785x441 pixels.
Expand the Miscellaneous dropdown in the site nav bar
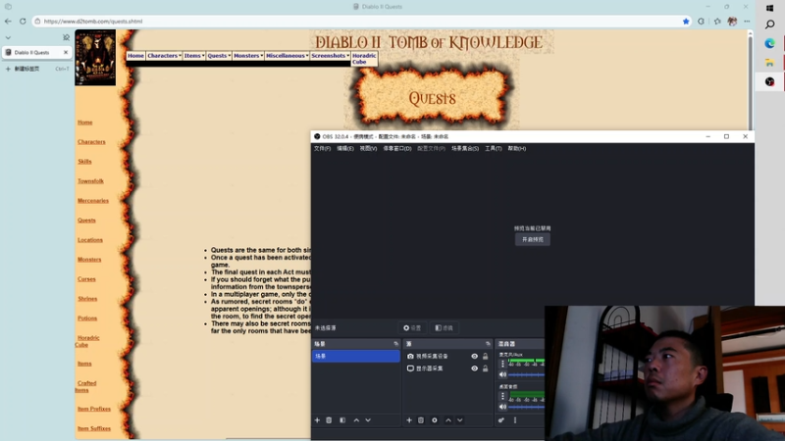click(287, 56)
